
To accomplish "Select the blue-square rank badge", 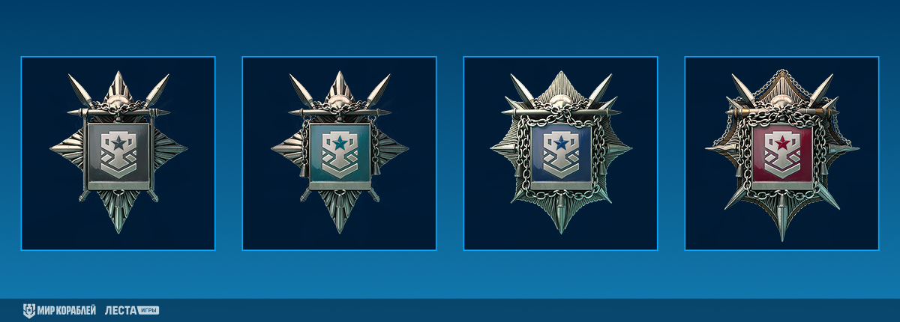I will click(561, 153).
